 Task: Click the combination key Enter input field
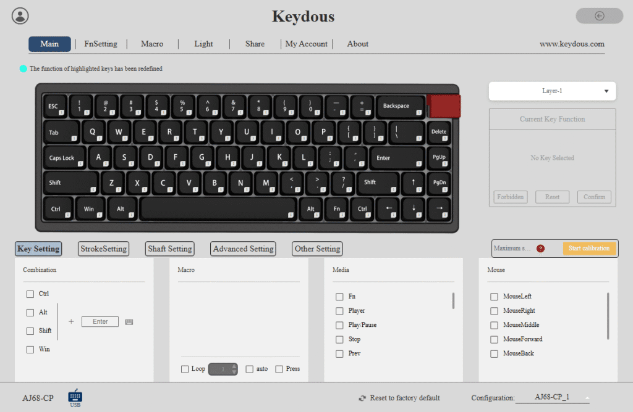(100, 321)
